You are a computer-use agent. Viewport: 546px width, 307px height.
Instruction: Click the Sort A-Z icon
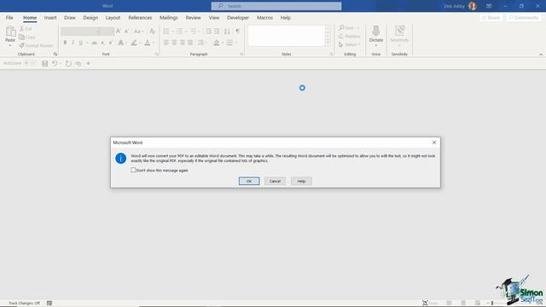point(227,32)
